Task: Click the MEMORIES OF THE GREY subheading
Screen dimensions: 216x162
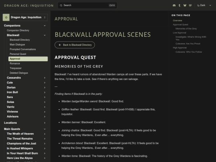Action: tap(79, 66)
